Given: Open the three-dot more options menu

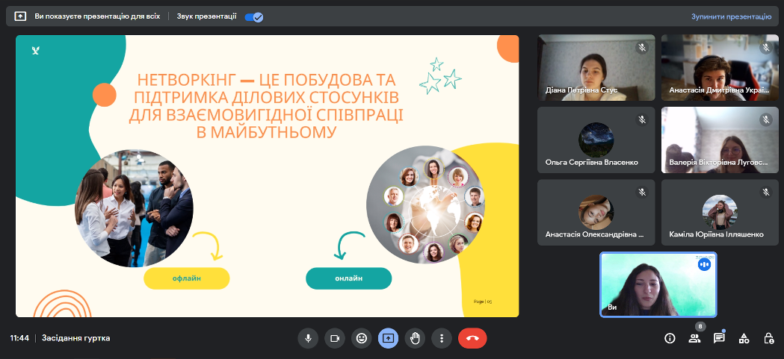Looking at the screenshot, I should [x=442, y=338].
